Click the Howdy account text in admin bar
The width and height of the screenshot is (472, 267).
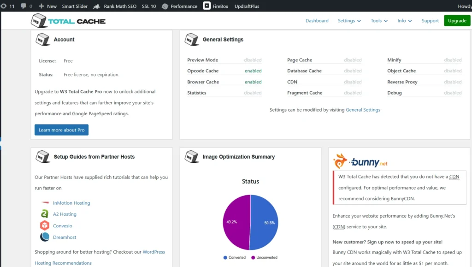coord(465,6)
